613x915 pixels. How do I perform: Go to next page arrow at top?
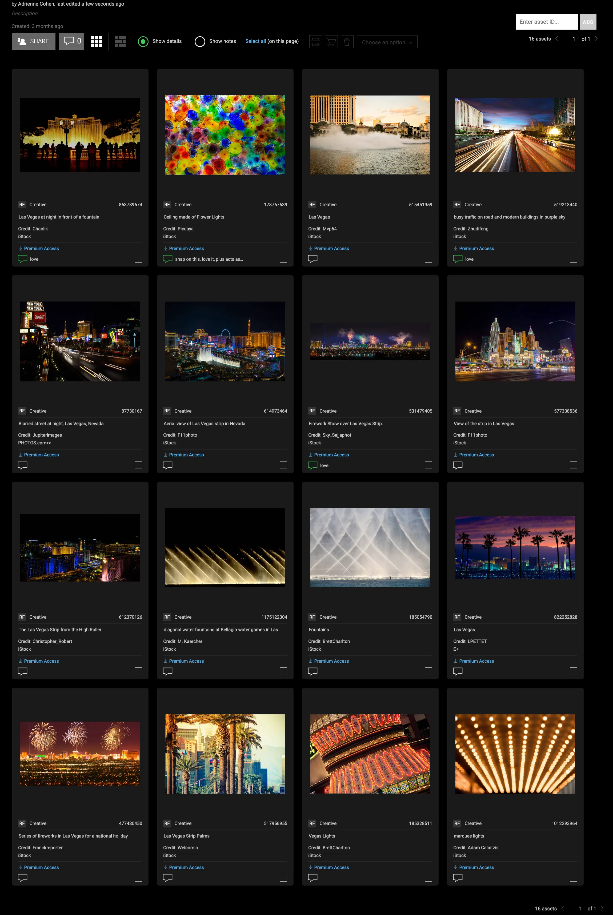[x=596, y=38]
